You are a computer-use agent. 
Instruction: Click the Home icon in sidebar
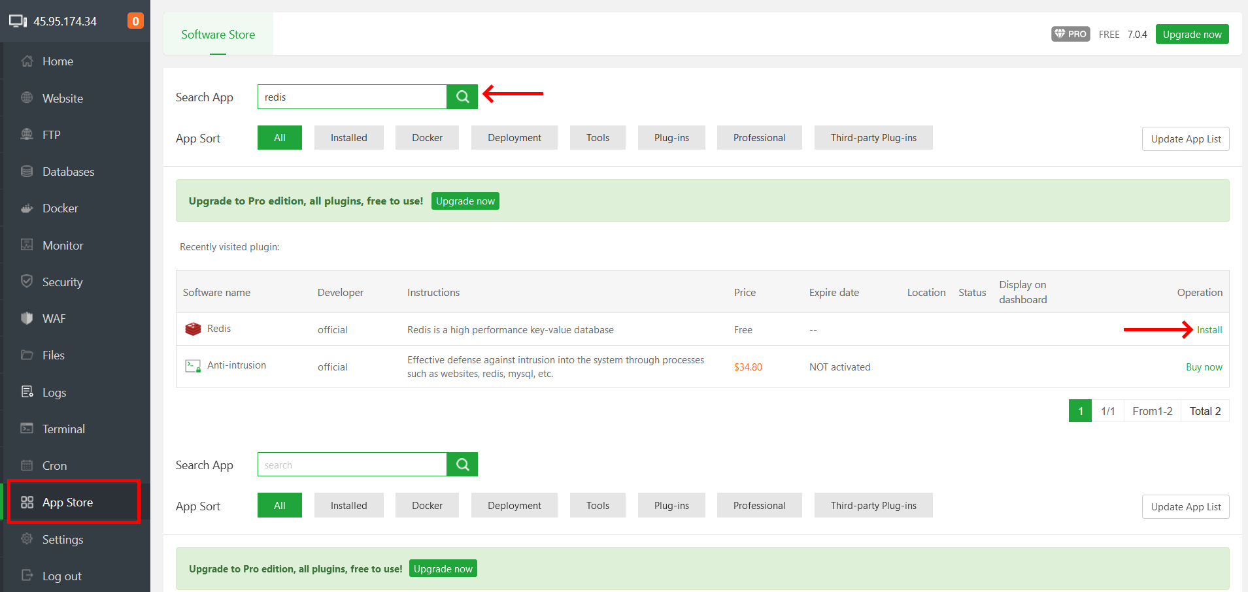[x=27, y=61]
